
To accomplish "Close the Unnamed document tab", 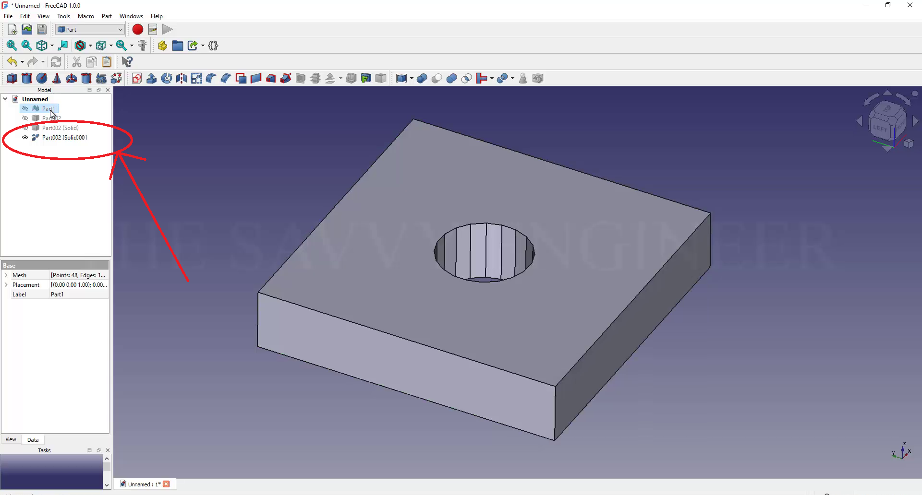I will [x=167, y=484].
